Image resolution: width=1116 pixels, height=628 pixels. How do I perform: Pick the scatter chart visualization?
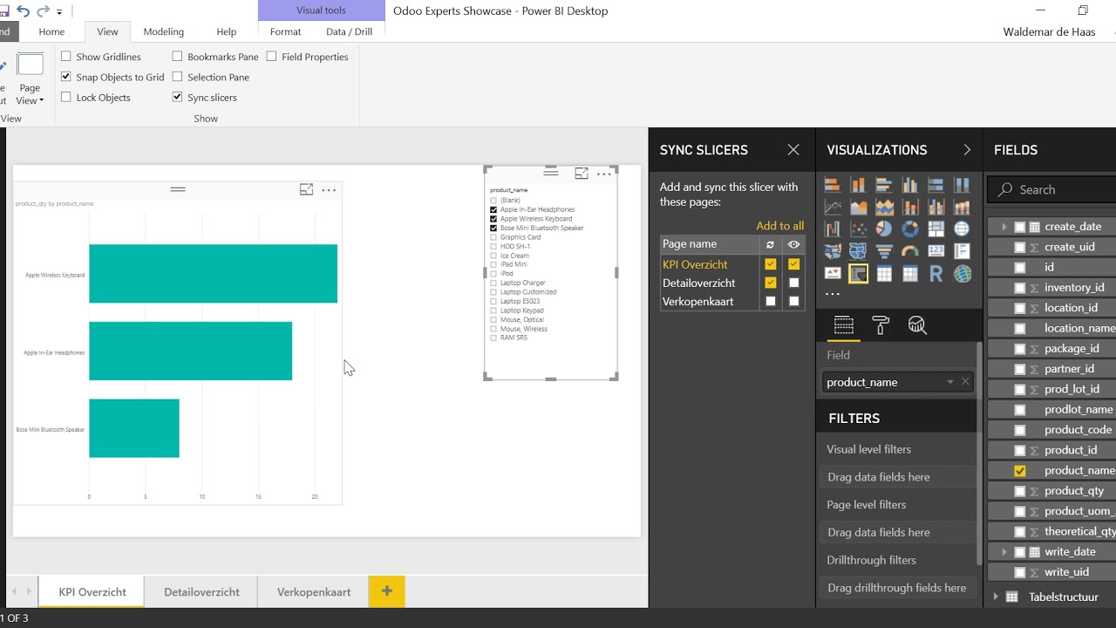[x=858, y=229]
